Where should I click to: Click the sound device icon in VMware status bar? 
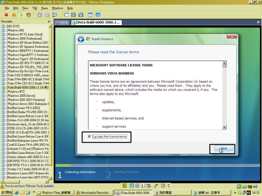(255, 187)
